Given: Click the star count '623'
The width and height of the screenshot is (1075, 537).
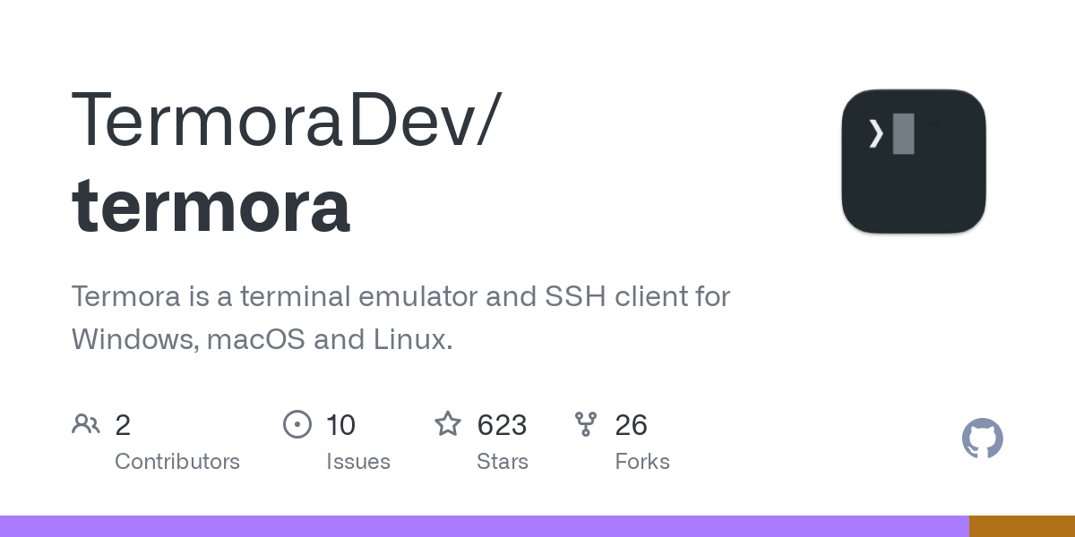Looking at the screenshot, I should (502, 424).
